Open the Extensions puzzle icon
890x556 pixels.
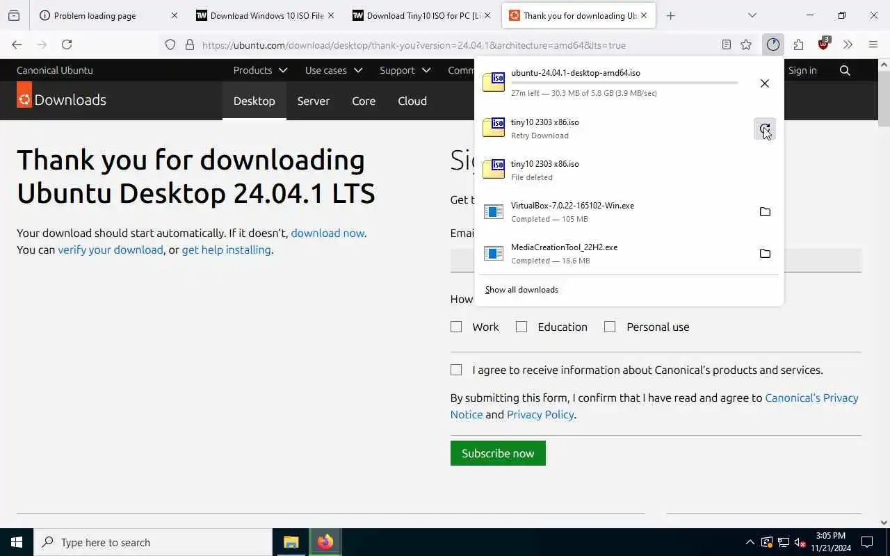[798, 44]
